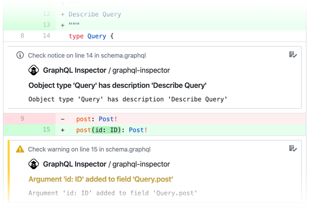310x210 pixels.
Task: Click the info icon on the line 14 notice
Action: [20, 55]
